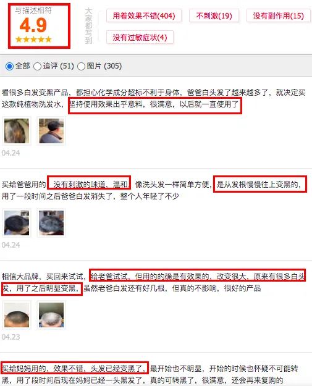Select the 追评 (51) radio filter
312x386 pixels.
point(37,67)
